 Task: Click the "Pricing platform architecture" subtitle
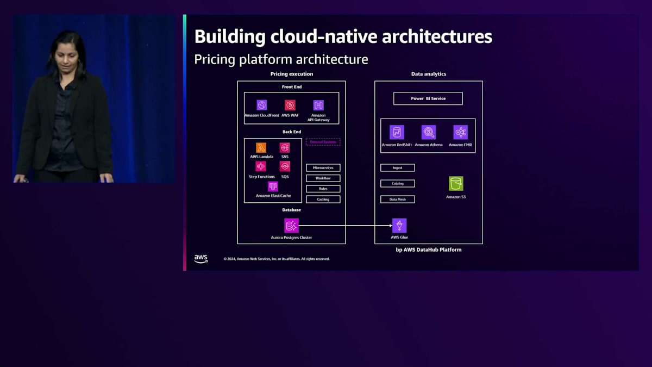pos(281,59)
